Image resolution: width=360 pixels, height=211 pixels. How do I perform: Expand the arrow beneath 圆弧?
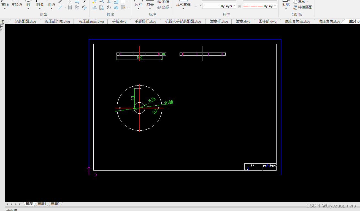pyautogui.click(x=40, y=9)
